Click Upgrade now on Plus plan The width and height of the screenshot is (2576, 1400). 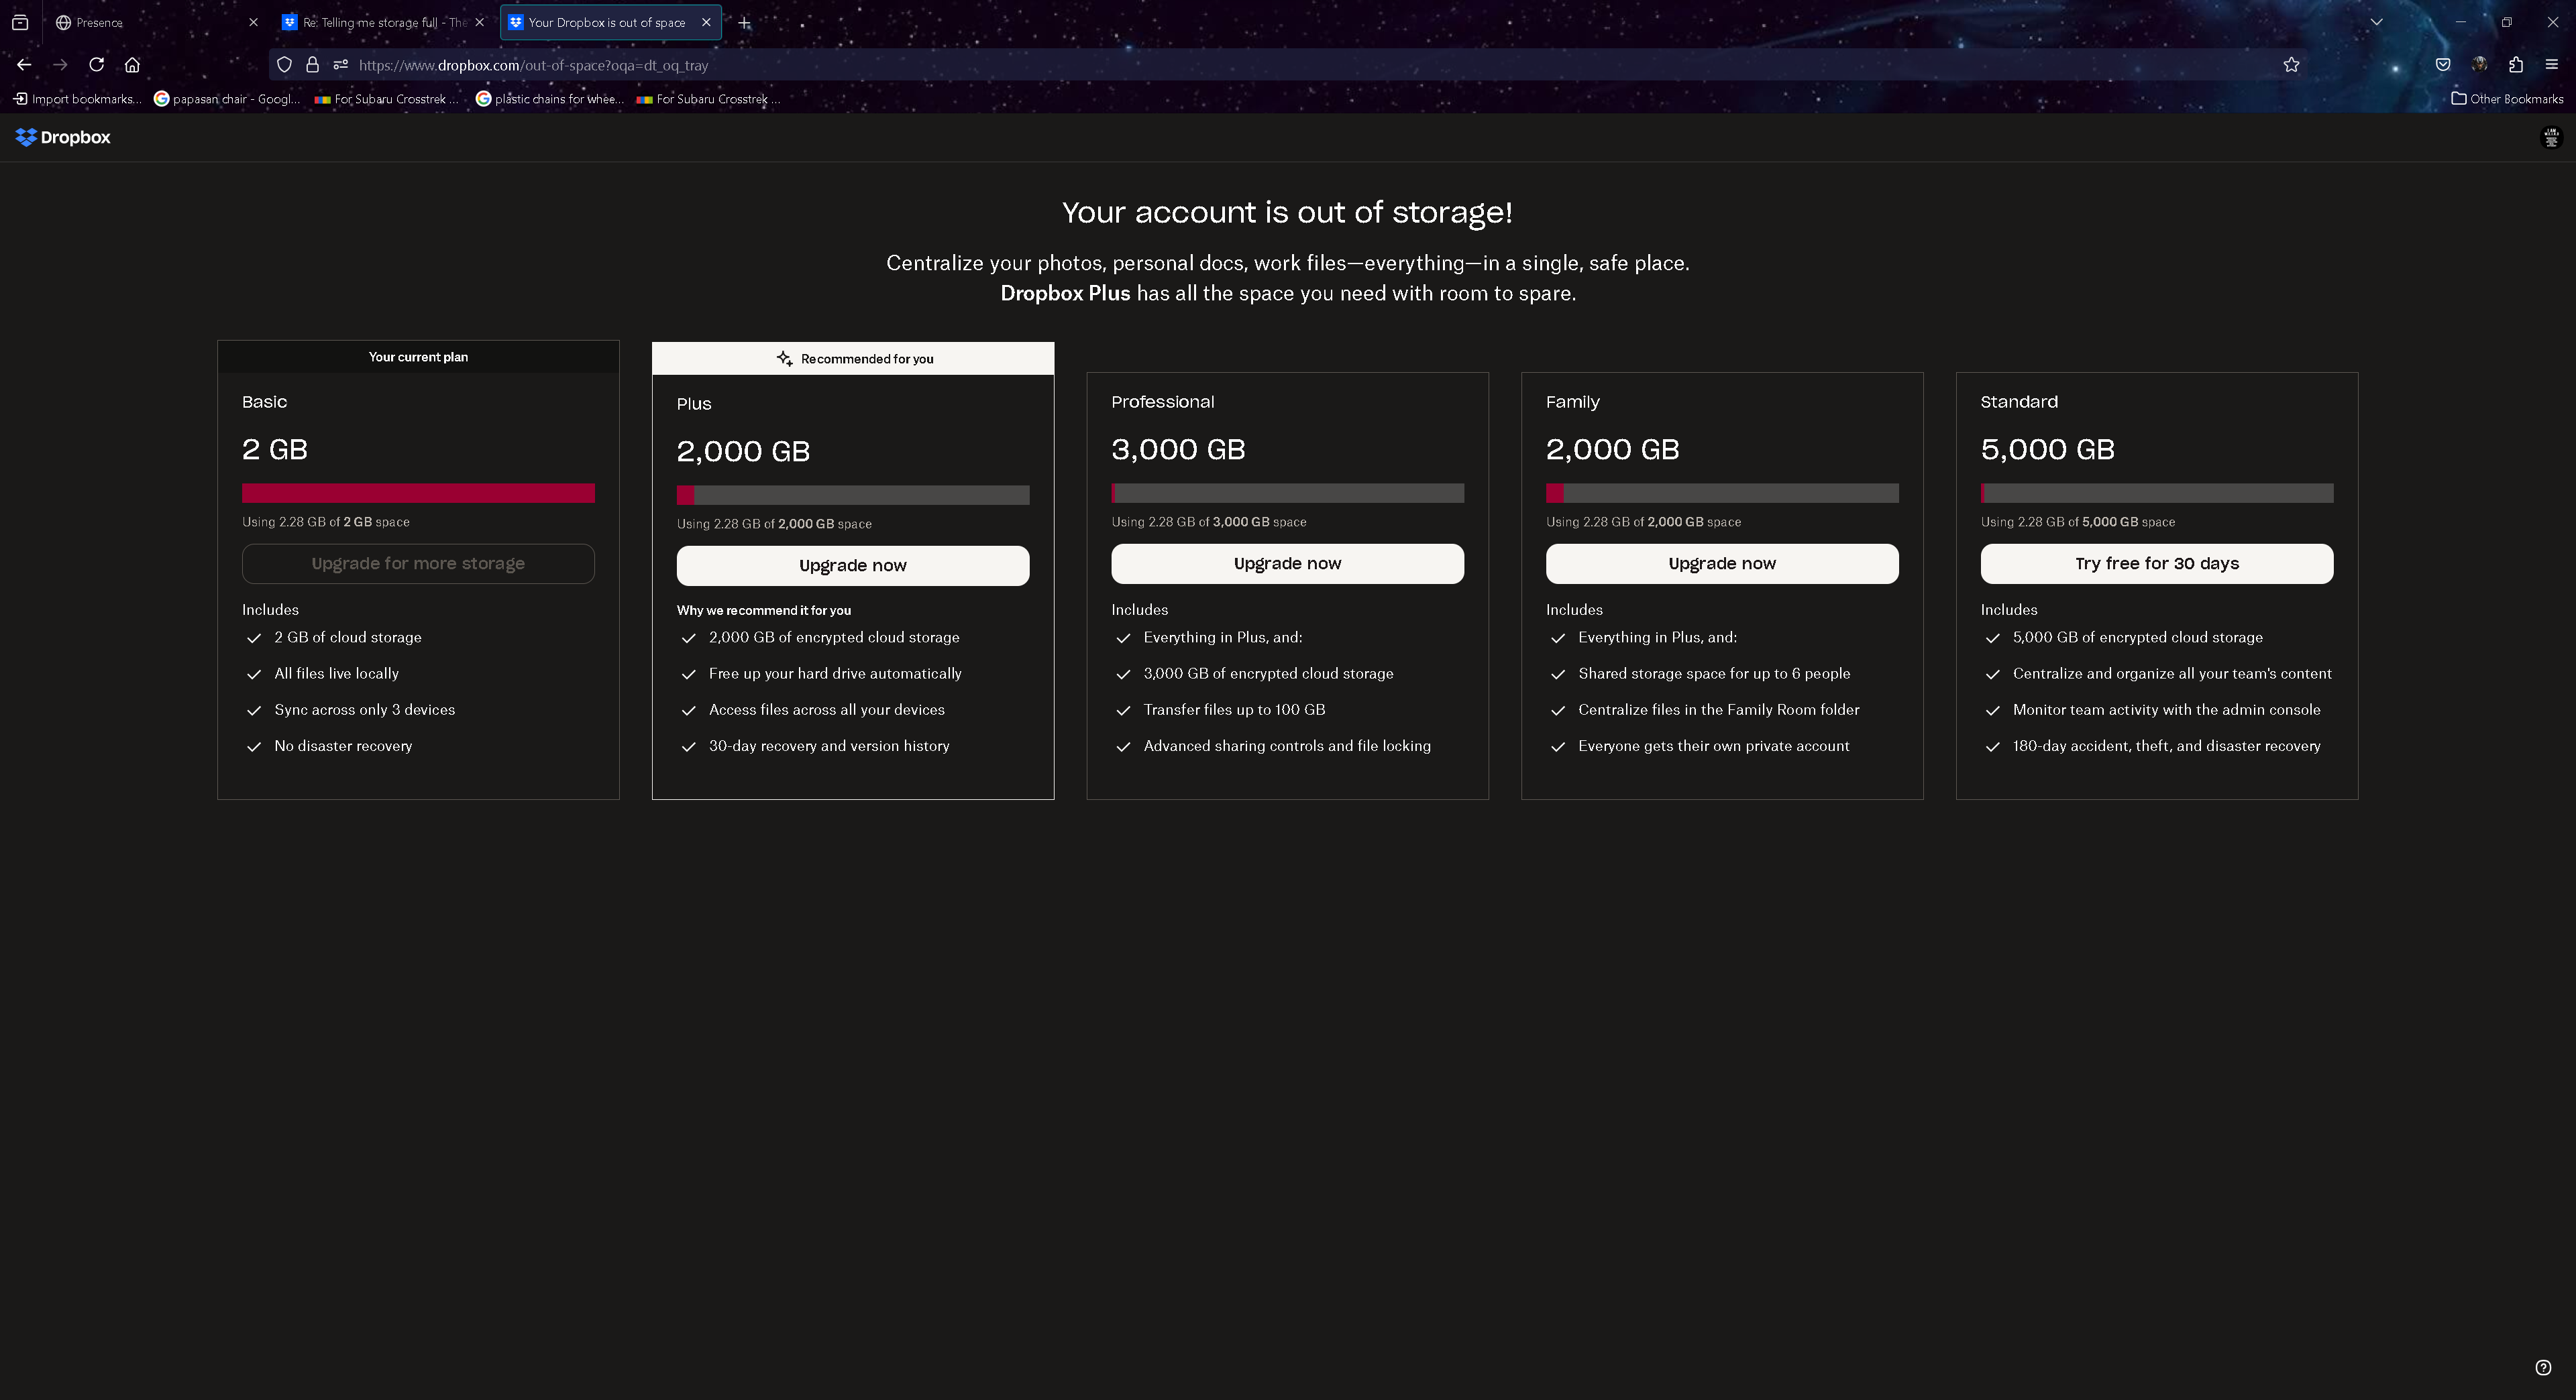[x=852, y=566]
